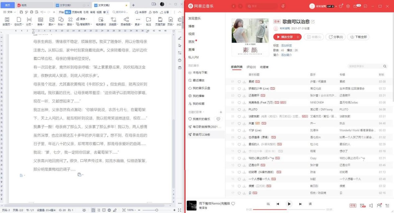
Task: Like the playing song 雨下整夜Remix
Action: (x=233, y=203)
